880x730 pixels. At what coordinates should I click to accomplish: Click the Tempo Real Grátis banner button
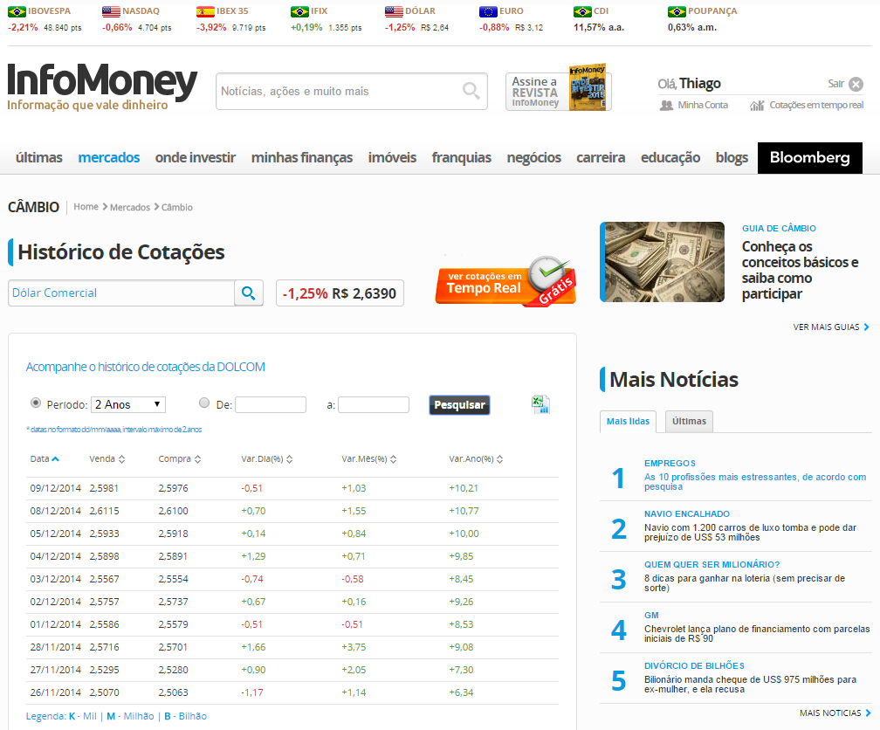tap(505, 282)
